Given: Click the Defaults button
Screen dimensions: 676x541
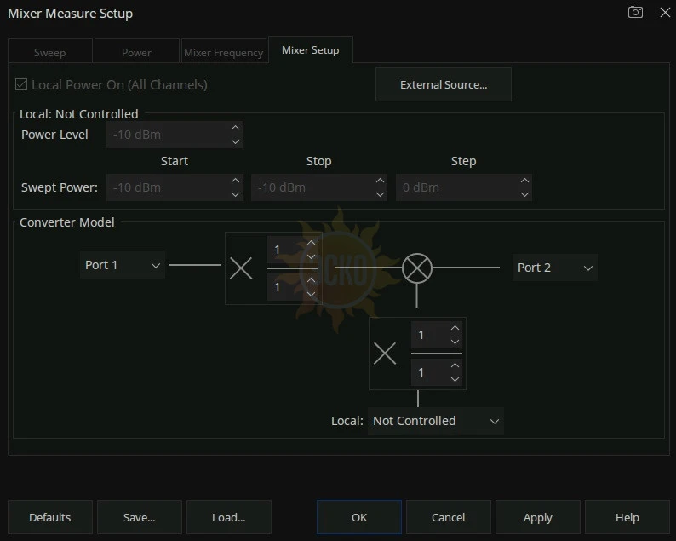Looking at the screenshot, I should [49, 517].
